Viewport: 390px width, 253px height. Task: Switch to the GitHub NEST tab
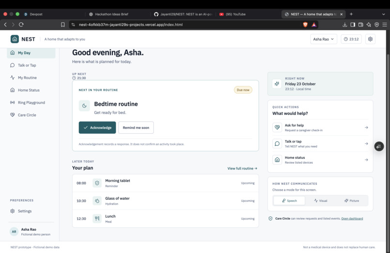tap(183, 14)
